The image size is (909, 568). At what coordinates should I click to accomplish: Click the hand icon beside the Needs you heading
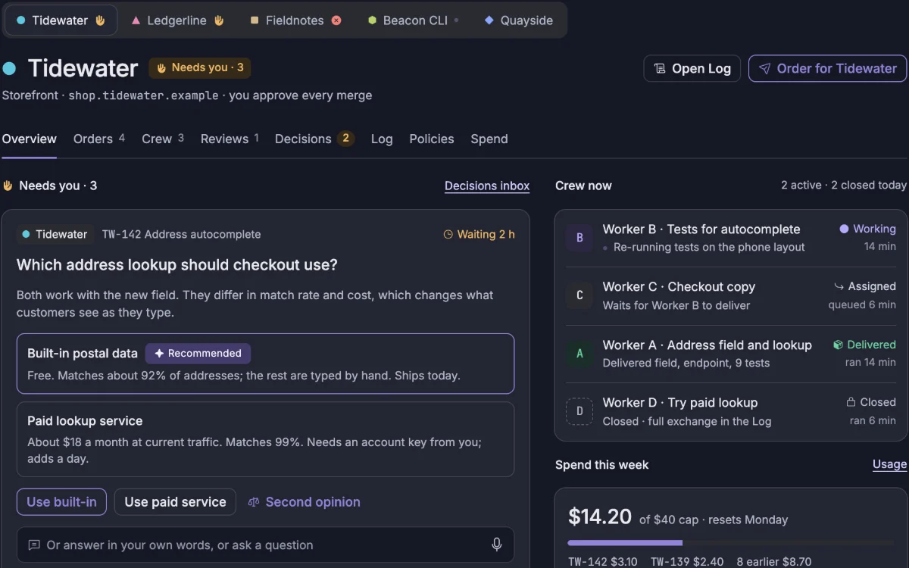(8, 186)
